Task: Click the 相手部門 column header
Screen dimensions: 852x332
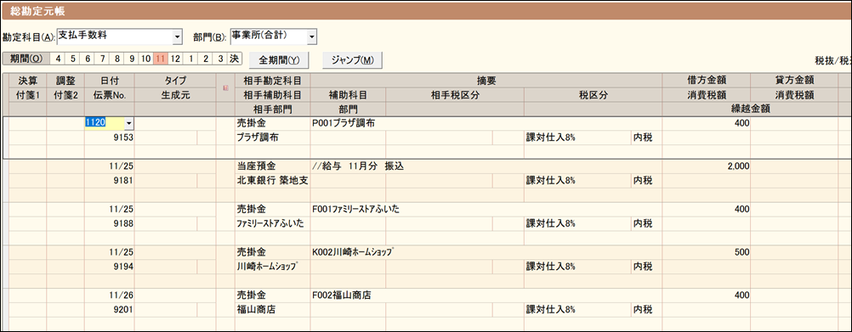Action: tap(273, 109)
